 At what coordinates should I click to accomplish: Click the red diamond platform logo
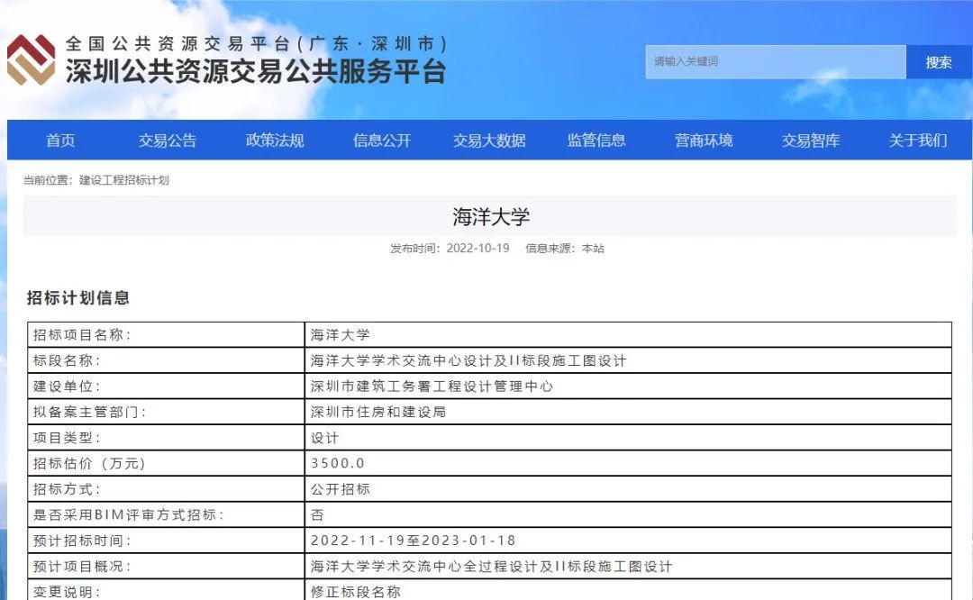[x=31, y=60]
